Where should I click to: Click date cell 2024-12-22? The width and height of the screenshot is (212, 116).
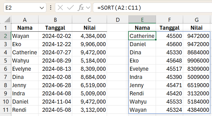click(x=55, y=44)
